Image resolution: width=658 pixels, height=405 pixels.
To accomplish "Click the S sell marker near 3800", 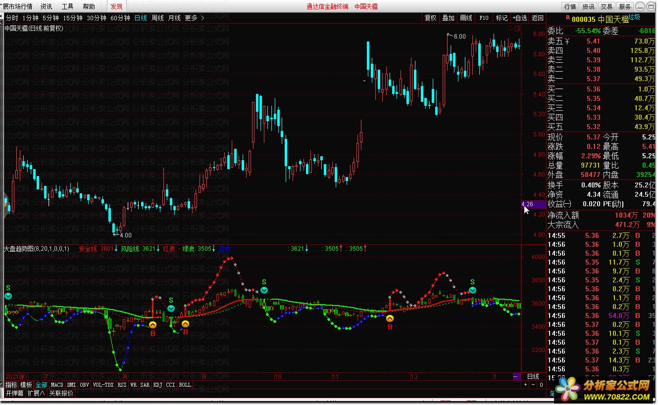I will tap(472, 282).
